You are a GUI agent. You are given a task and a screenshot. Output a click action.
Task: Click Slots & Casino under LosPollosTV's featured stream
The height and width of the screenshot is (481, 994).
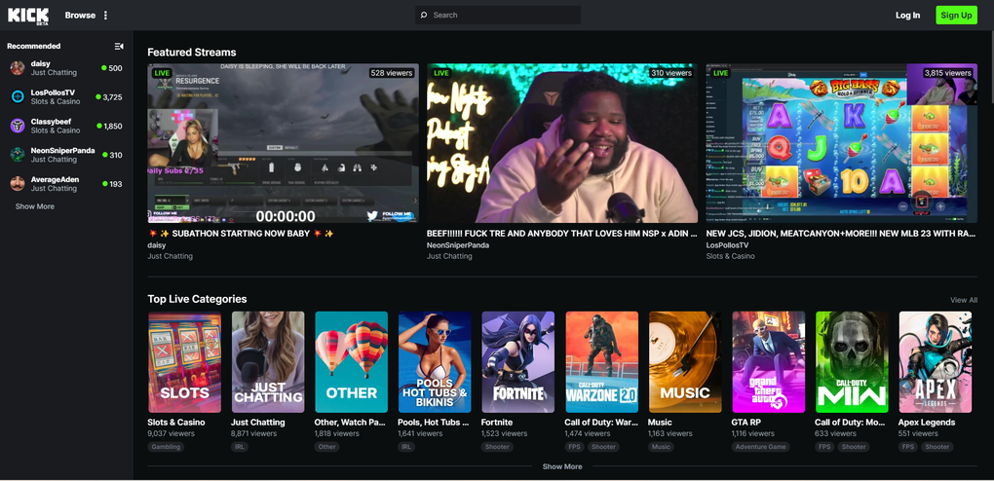point(731,257)
